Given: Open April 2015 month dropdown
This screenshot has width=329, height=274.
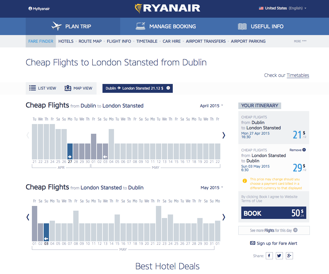Looking at the screenshot, I should coord(211,106).
